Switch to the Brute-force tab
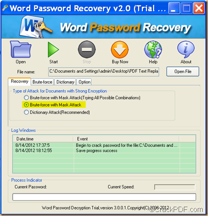This screenshot has height=216, width=208. [42, 82]
